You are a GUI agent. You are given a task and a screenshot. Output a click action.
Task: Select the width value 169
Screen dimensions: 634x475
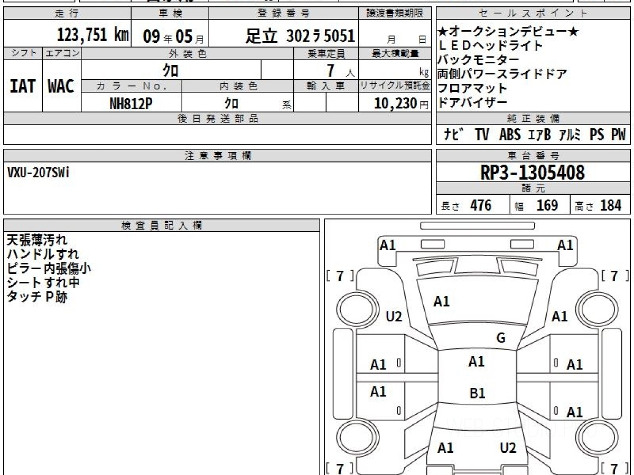(x=547, y=205)
